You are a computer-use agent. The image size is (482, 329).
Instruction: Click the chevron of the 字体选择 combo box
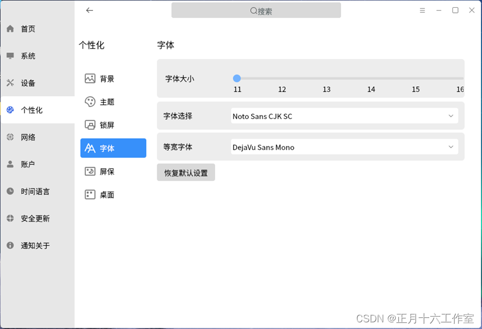tap(451, 116)
